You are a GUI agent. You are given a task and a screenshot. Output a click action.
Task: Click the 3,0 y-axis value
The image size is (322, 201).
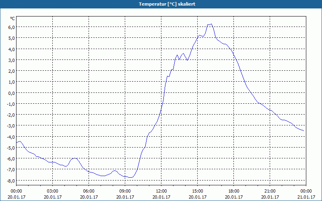pyautogui.click(x=12, y=60)
